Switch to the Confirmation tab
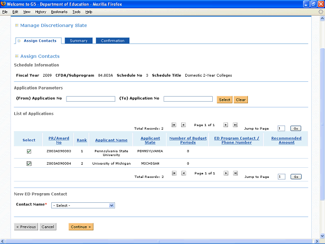The width and height of the screenshot is (325, 244). [112, 41]
